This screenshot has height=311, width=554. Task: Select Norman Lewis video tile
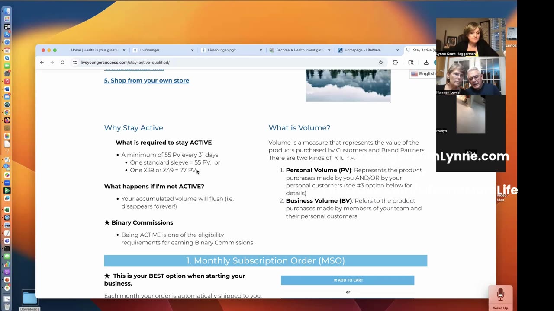pyautogui.click(x=470, y=76)
